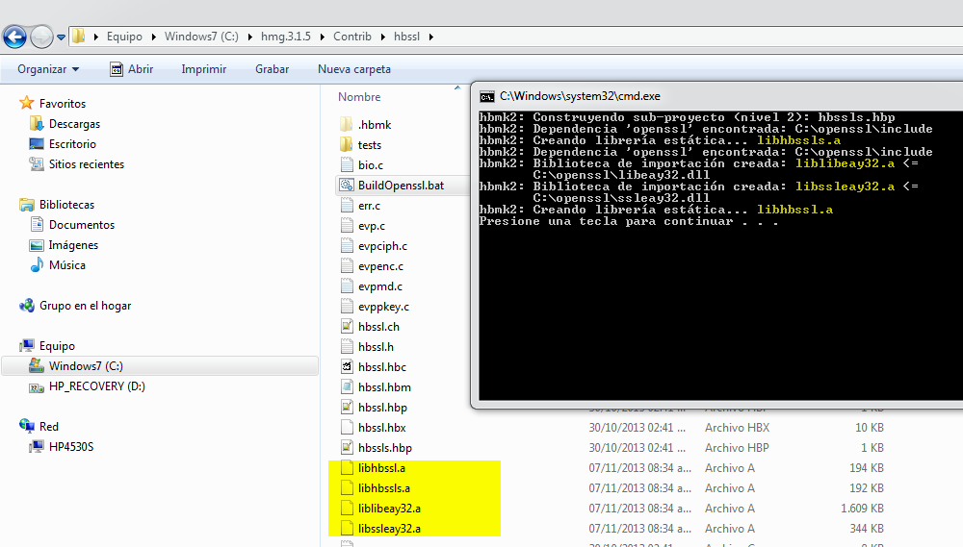Expand the arrow after Contrib in address bar
Image resolution: width=963 pixels, height=547 pixels.
382,37
